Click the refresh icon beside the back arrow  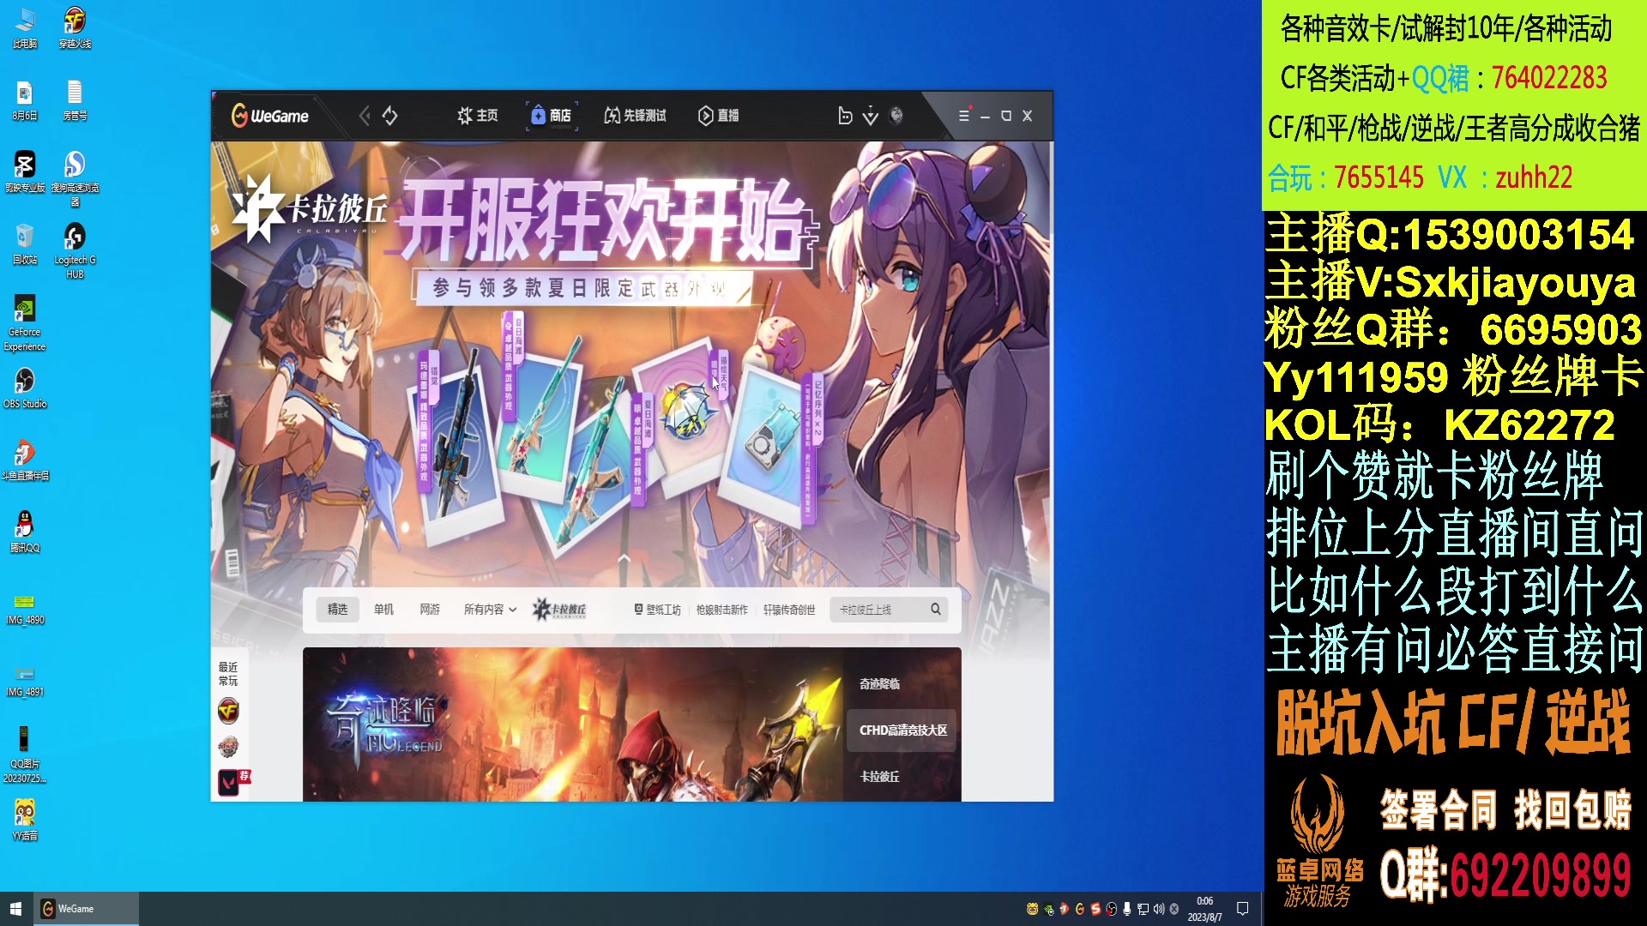(x=390, y=116)
